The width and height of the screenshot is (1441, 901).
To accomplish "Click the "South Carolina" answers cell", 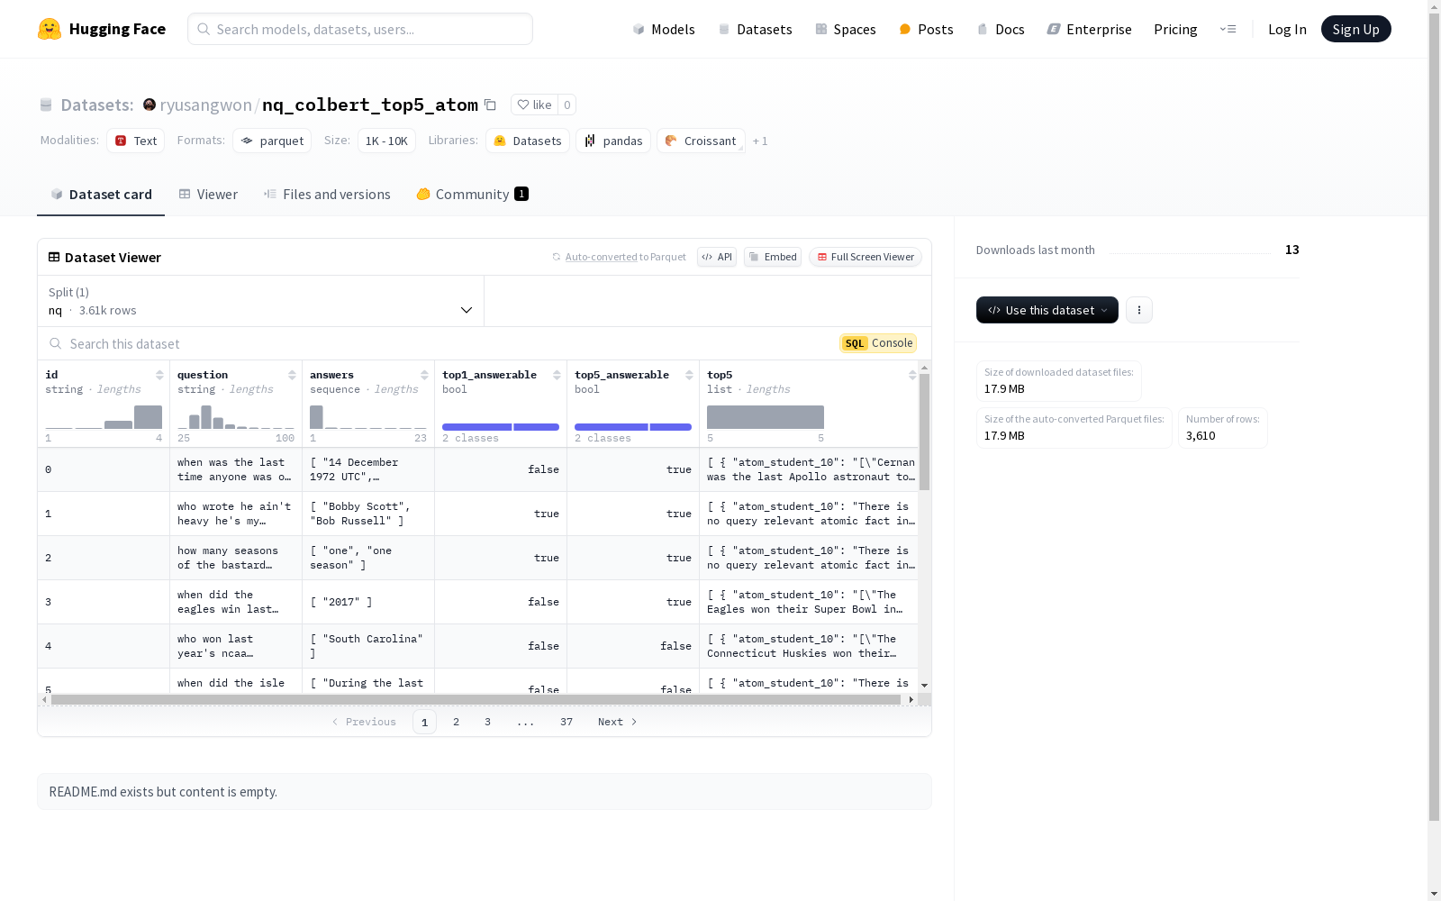I will tap(368, 646).
